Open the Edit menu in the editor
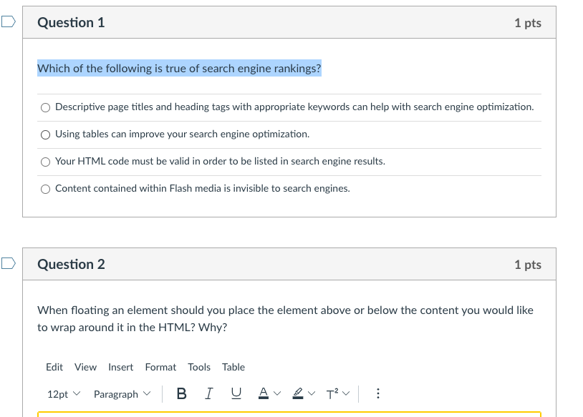 pos(54,367)
